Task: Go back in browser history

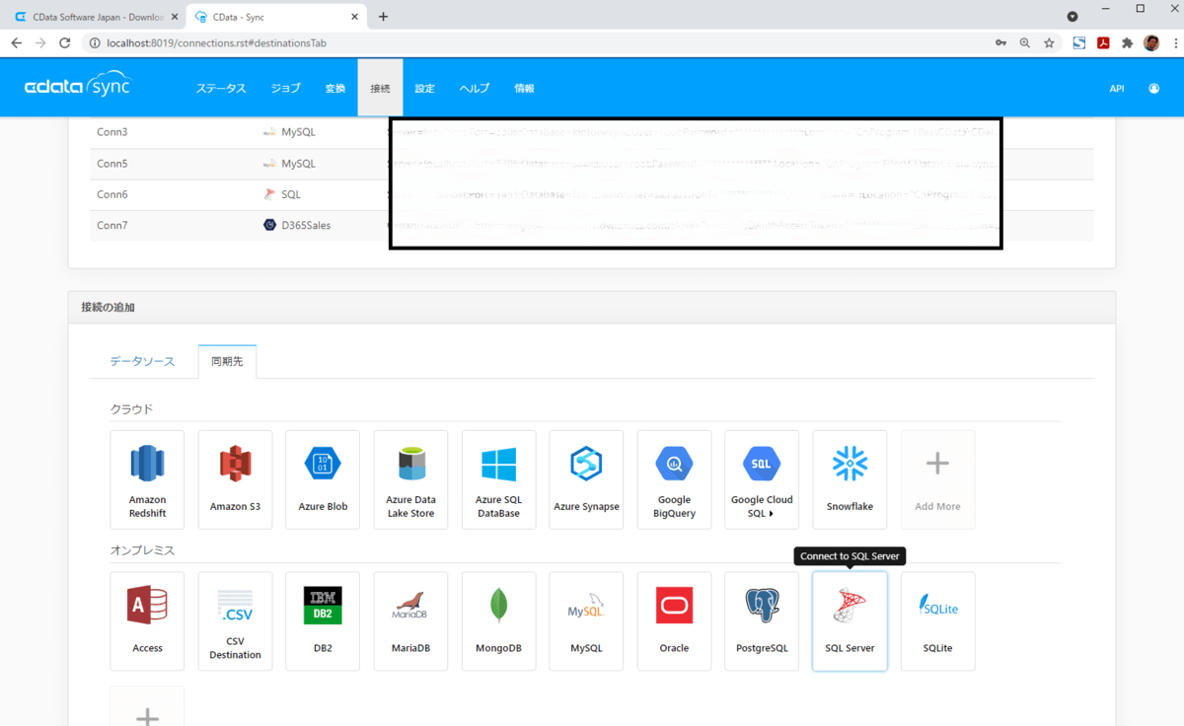Action: pos(17,43)
